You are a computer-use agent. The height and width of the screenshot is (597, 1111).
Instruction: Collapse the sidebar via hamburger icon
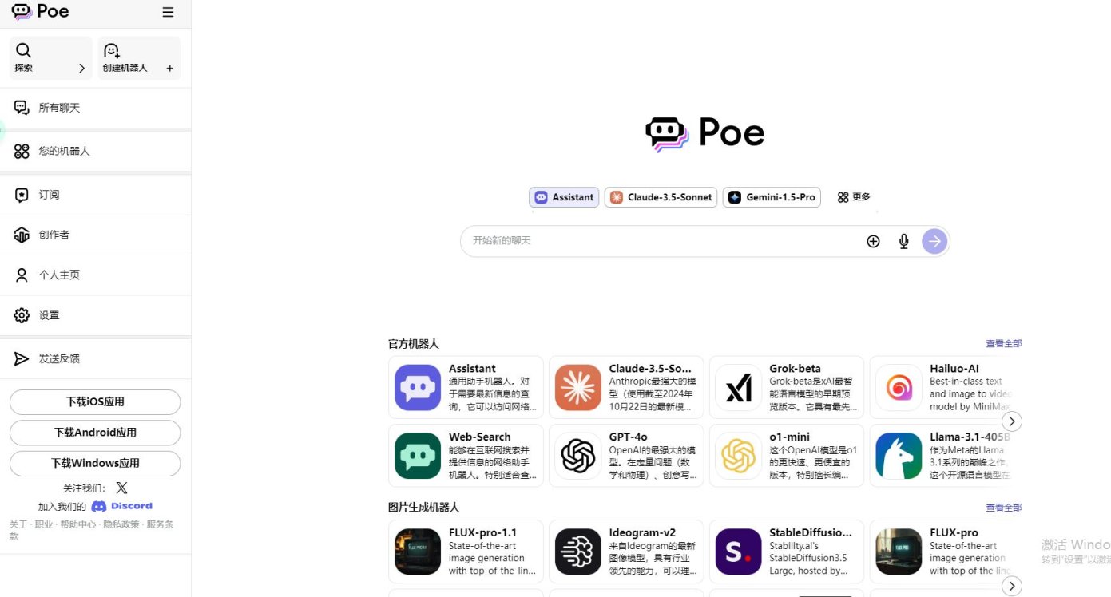click(x=168, y=12)
